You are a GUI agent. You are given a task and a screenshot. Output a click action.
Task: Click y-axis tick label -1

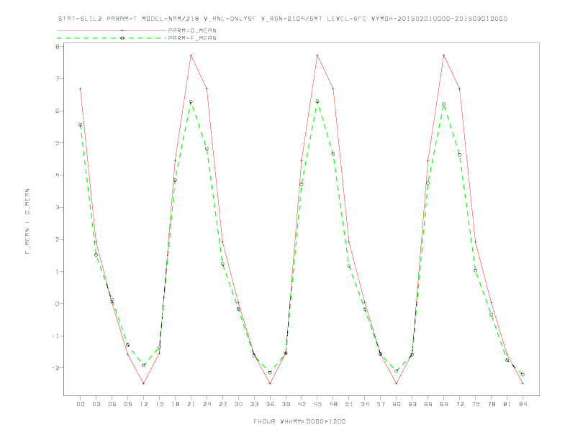(x=55, y=336)
